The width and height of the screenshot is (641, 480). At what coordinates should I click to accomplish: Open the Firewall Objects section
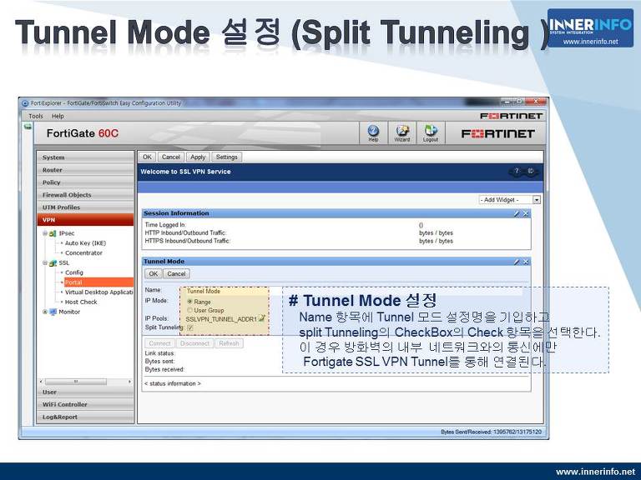[67, 195]
